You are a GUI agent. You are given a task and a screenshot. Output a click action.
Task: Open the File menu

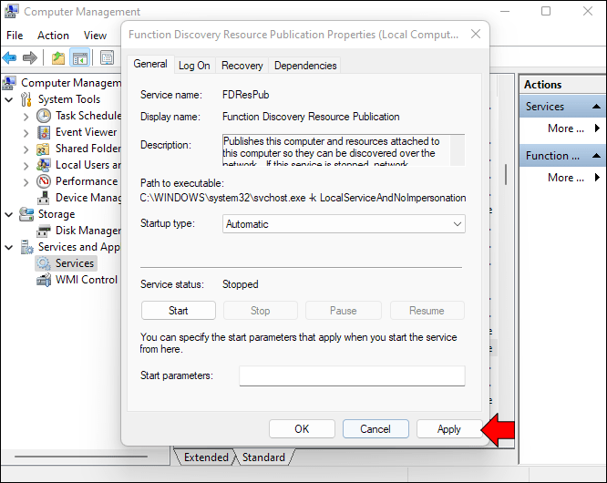coord(15,36)
